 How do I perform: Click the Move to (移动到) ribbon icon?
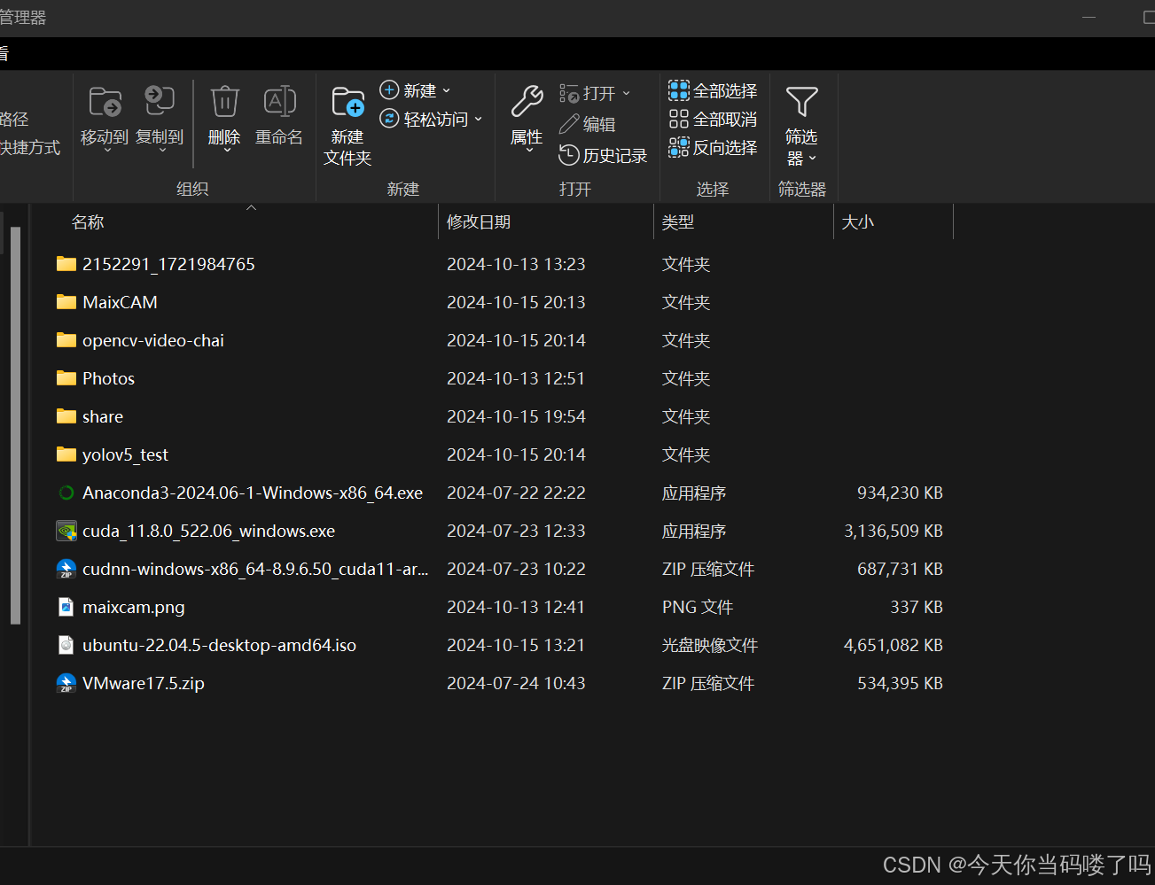click(105, 102)
